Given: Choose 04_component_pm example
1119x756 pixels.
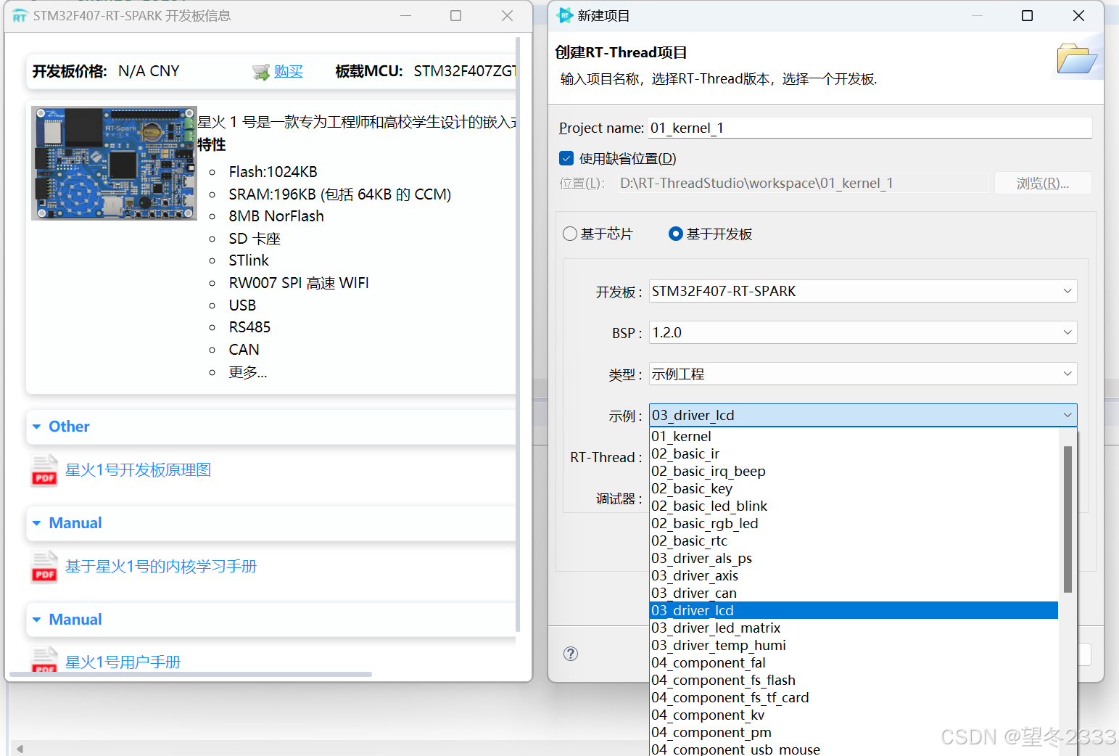Looking at the screenshot, I should (x=854, y=732).
